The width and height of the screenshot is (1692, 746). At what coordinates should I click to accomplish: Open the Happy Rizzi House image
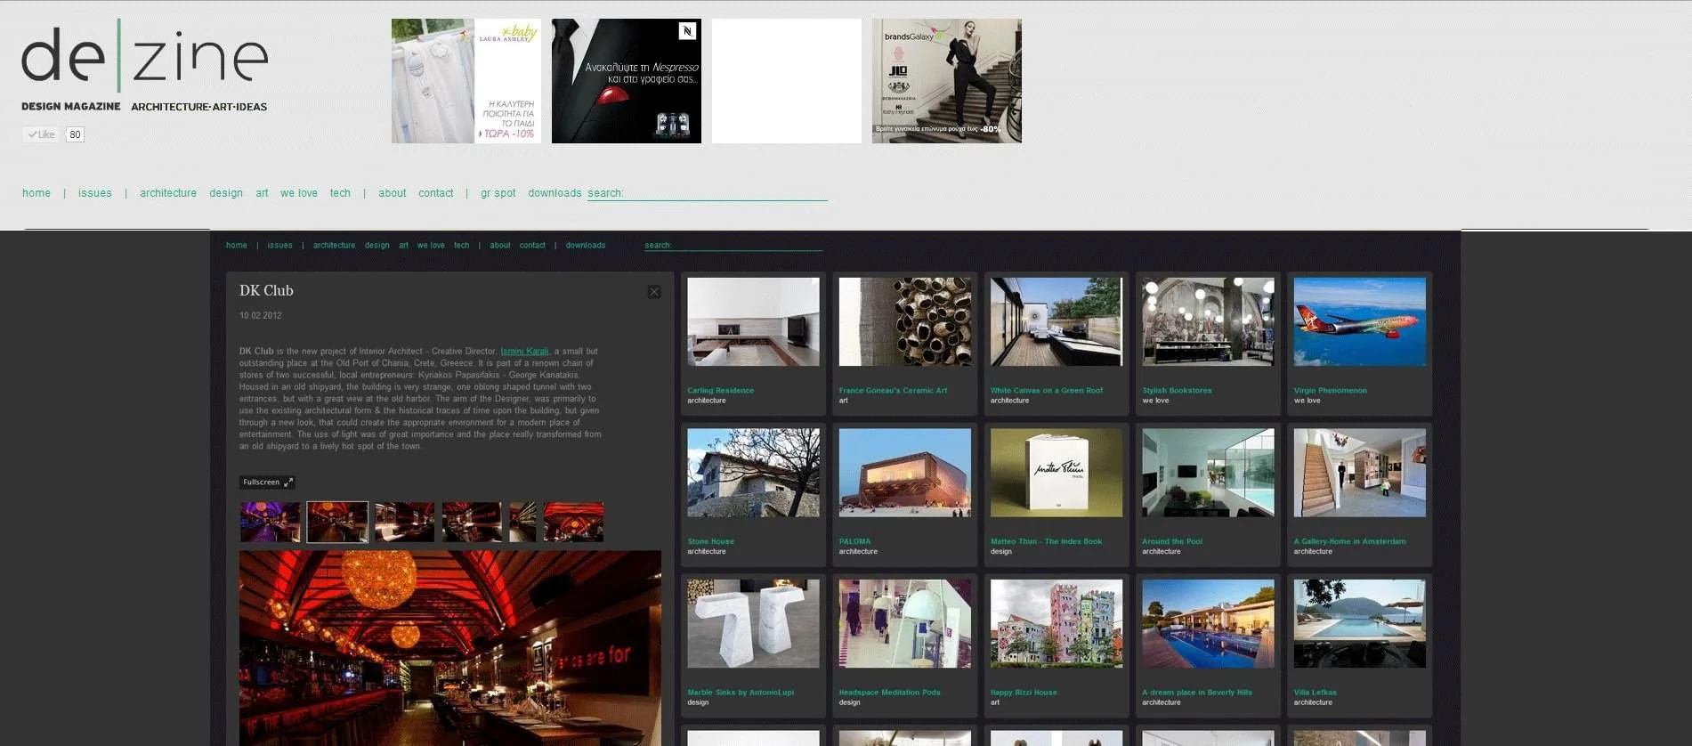(x=1056, y=624)
